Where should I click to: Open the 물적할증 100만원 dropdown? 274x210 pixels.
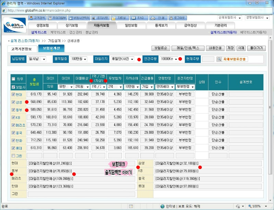pyautogui.click(x=78, y=59)
